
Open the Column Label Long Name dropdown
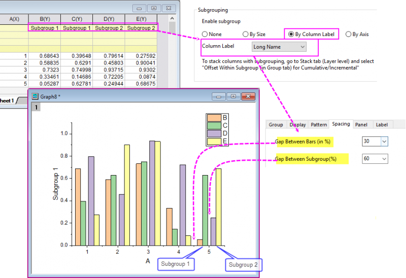(279, 47)
